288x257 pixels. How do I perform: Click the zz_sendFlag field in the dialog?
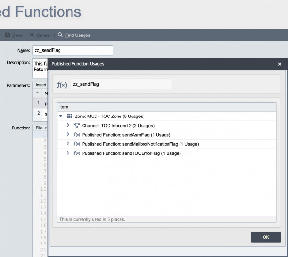point(121,84)
